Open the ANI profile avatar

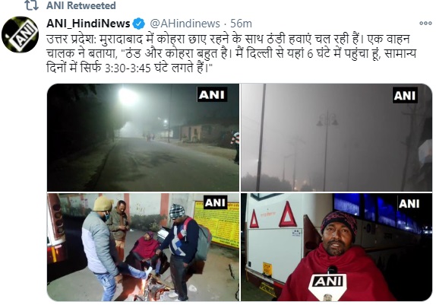click(x=21, y=34)
